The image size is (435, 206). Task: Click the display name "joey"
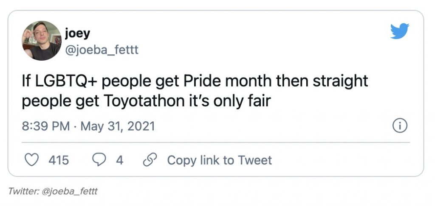(x=76, y=33)
